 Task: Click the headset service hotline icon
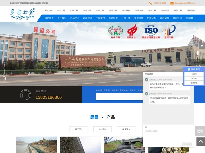click(26, 95)
